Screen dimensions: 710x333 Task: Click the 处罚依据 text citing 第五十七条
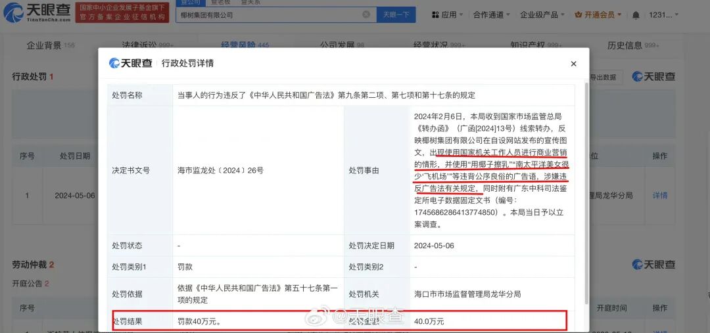click(257, 294)
